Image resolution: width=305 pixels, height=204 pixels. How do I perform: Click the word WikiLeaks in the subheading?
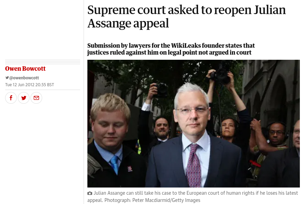click(186, 45)
